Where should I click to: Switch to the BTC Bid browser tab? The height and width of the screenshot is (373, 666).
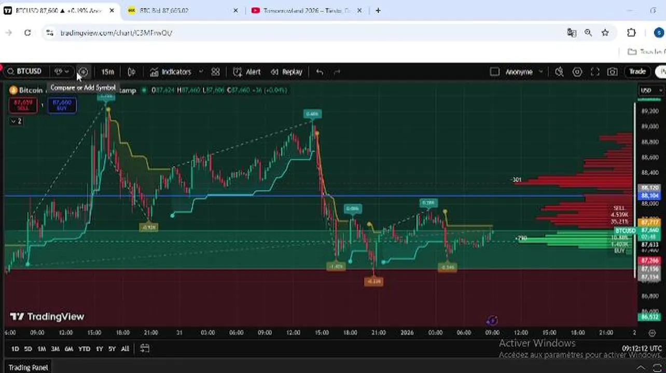[x=182, y=10]
